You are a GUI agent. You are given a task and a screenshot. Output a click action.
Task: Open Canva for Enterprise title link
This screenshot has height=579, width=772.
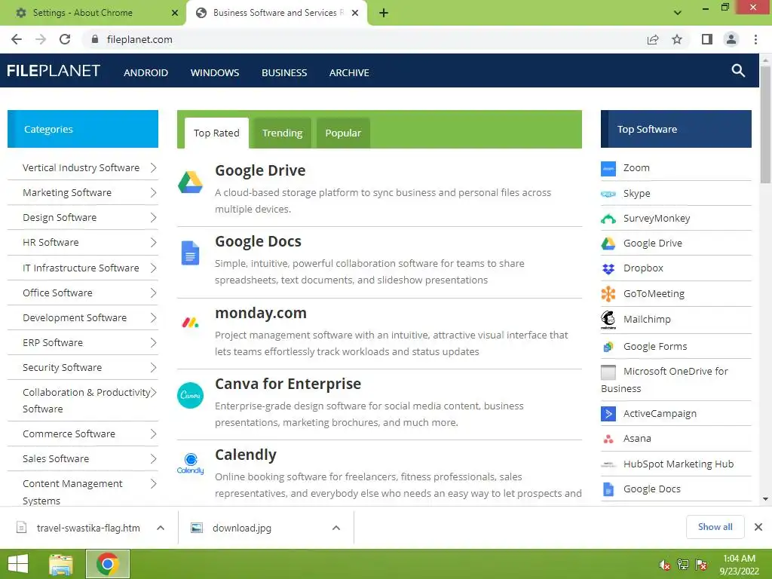coord(288,384)
